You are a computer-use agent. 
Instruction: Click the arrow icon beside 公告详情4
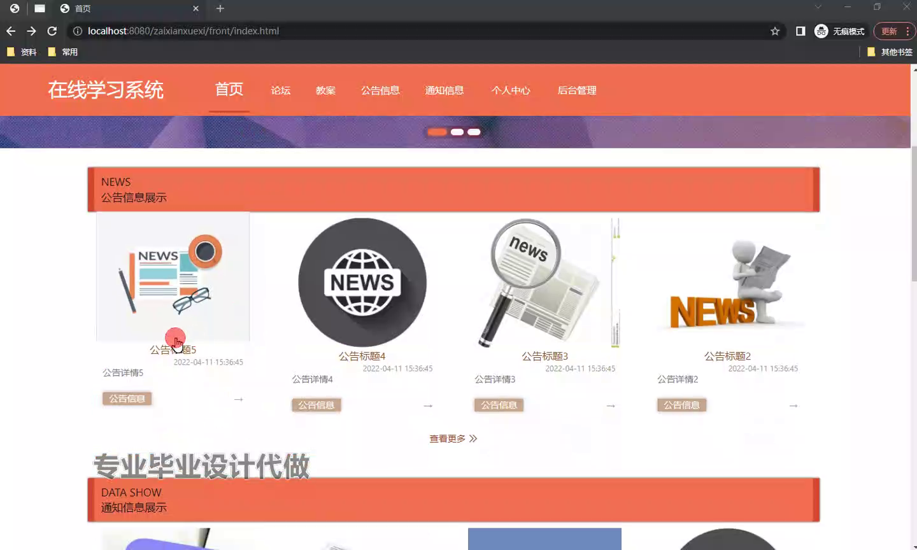[x=427, y=405]
